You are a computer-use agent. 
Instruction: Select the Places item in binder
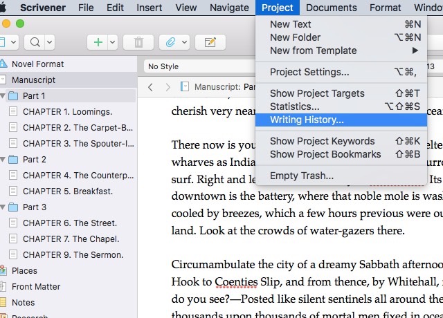[24, 271]
